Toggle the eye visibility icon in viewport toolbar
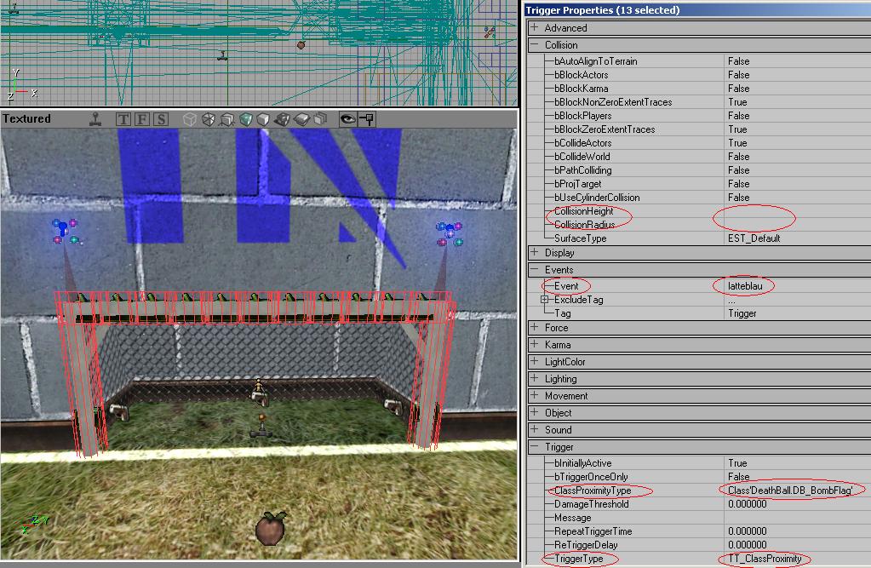The height and width of the screenshot is (568, 871). (x=347, y=119)
